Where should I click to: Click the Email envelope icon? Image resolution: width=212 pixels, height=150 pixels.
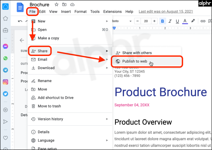click(33, 59)
